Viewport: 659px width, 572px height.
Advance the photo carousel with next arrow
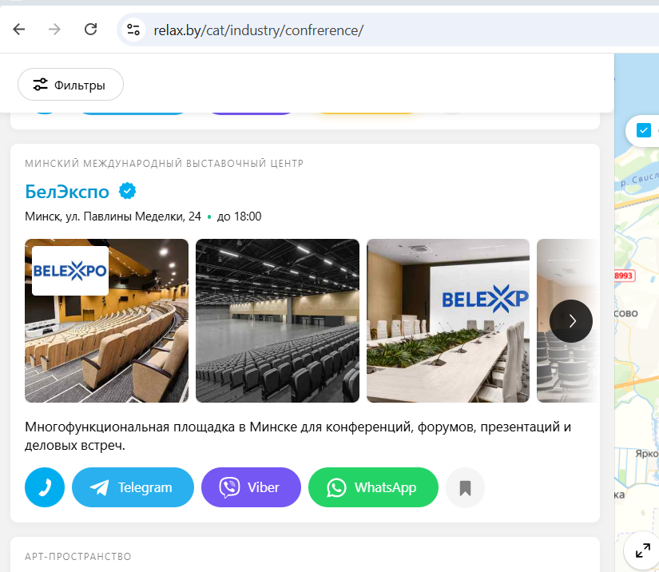click(x=571, y=321)
